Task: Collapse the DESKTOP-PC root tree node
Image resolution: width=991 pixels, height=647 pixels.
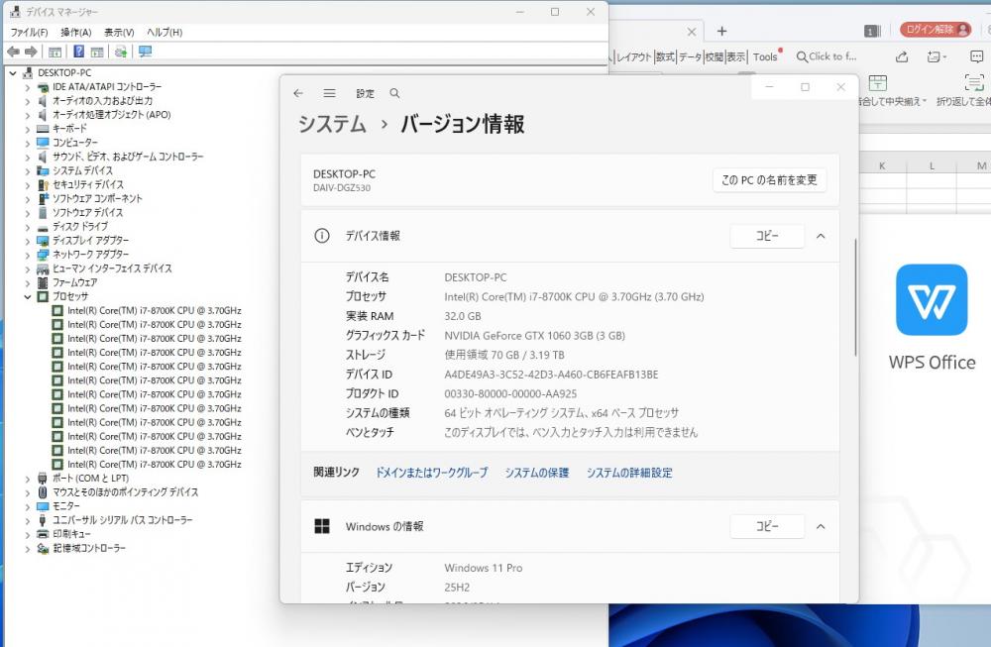Action: point(13,73)
